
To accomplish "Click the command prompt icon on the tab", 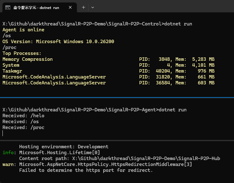I will [8, 7].
